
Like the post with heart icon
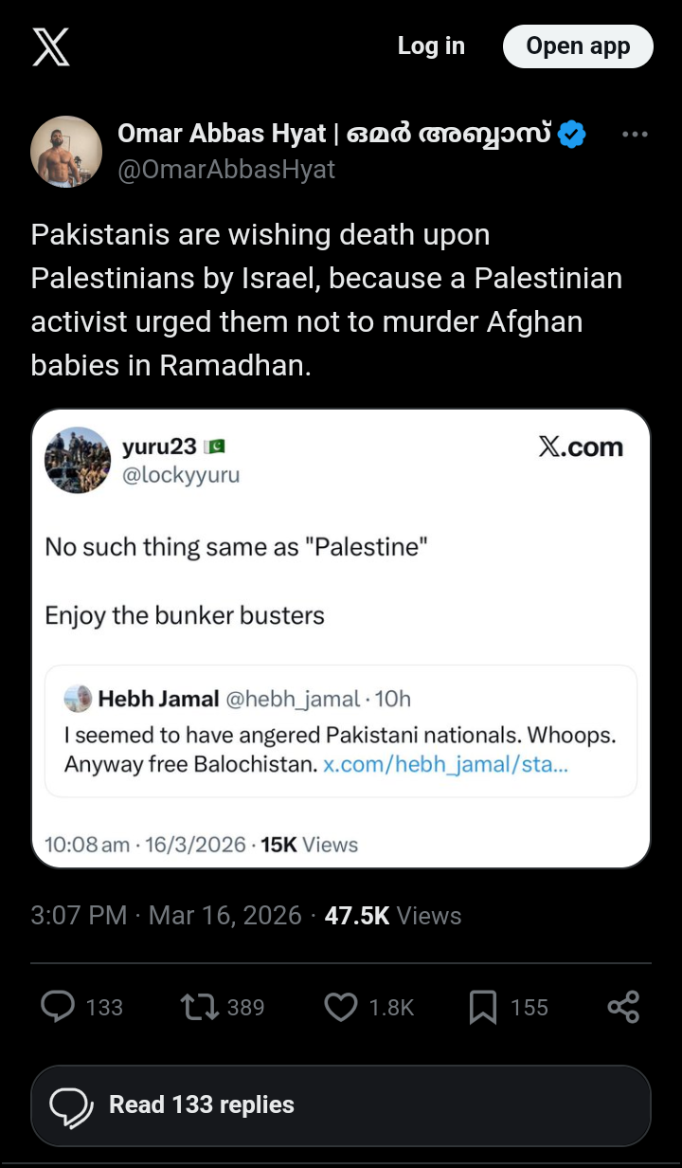coord(340,1006)
